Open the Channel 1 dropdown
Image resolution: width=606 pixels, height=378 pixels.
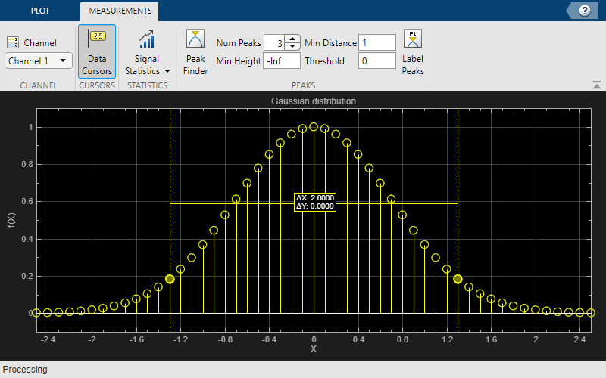[x=39, y=61]
